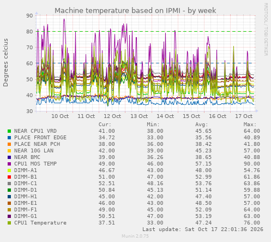This screenshot has height=242, width=271.
Task: Click the dark blue NEAR BMC legend swatch
Action: 9,157
